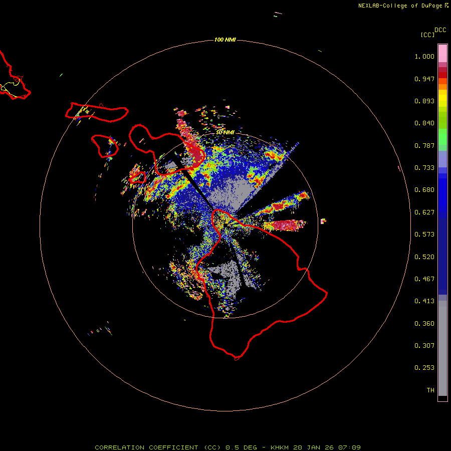Select the 0.360 legend value
This screenshot has width=451, height=451.
click(x=424, y=324)
